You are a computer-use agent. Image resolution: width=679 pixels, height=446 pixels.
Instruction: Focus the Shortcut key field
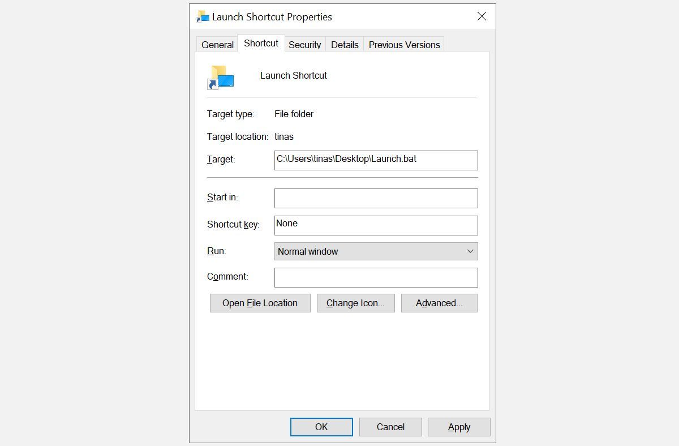point(376,225)
